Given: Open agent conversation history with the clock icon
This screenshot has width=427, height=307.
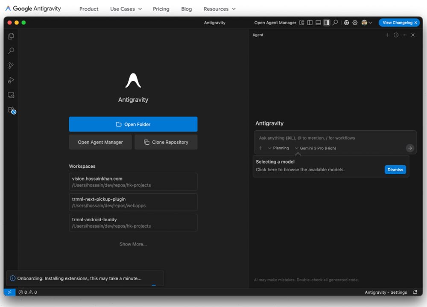Looking at the screenshot, I should click(396, 35).
